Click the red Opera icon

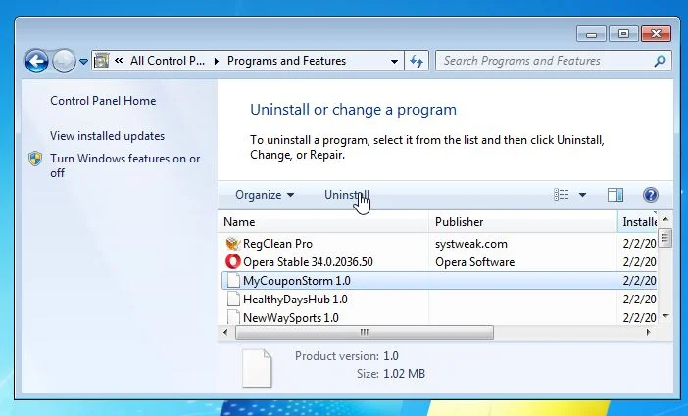point(233,261)
